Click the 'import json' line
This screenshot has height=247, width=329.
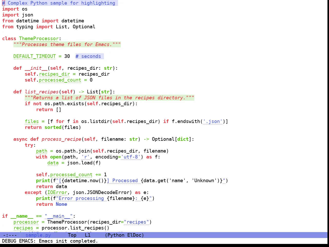pos(17,15)
